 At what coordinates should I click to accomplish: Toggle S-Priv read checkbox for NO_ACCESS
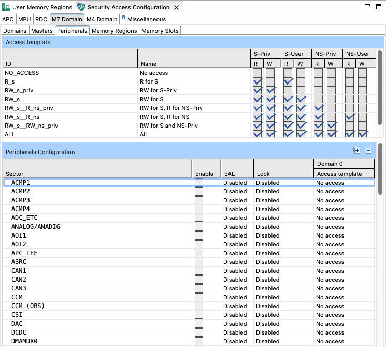[257, 73]
